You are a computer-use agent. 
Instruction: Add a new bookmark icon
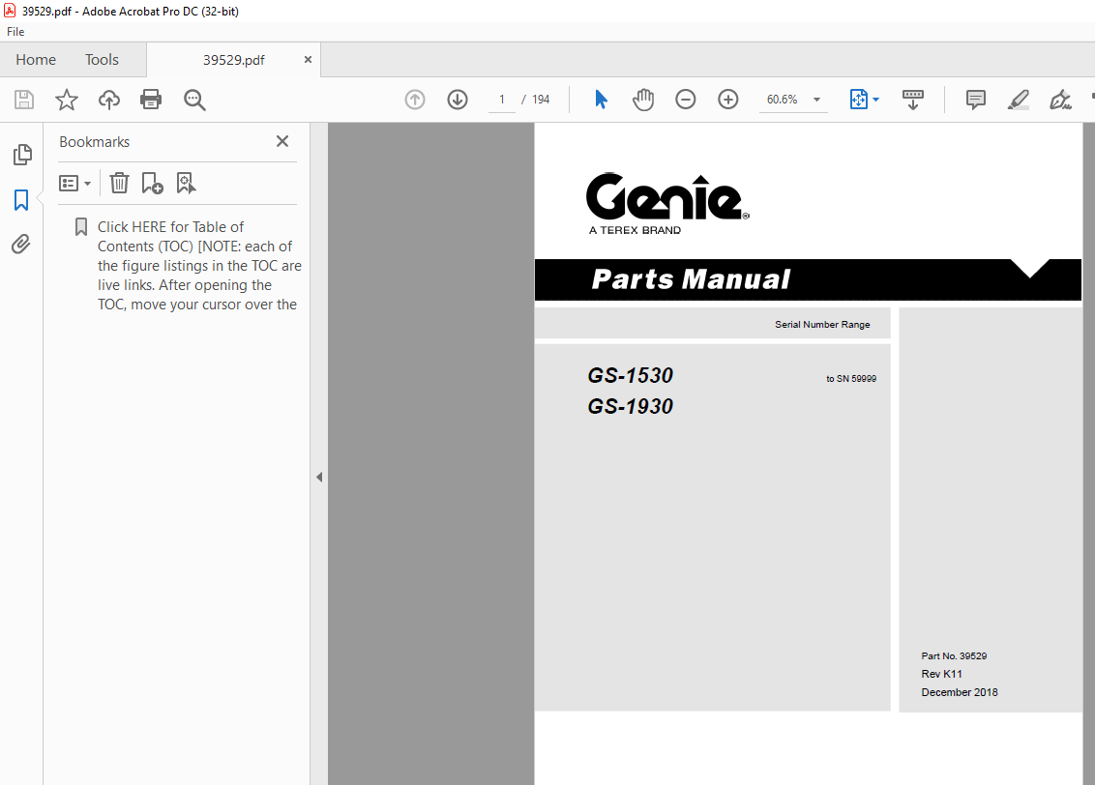tap(152, 183)
